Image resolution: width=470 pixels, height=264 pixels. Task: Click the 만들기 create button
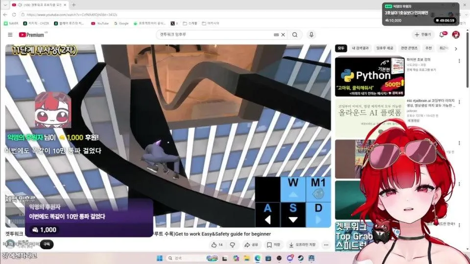[423, 35]
